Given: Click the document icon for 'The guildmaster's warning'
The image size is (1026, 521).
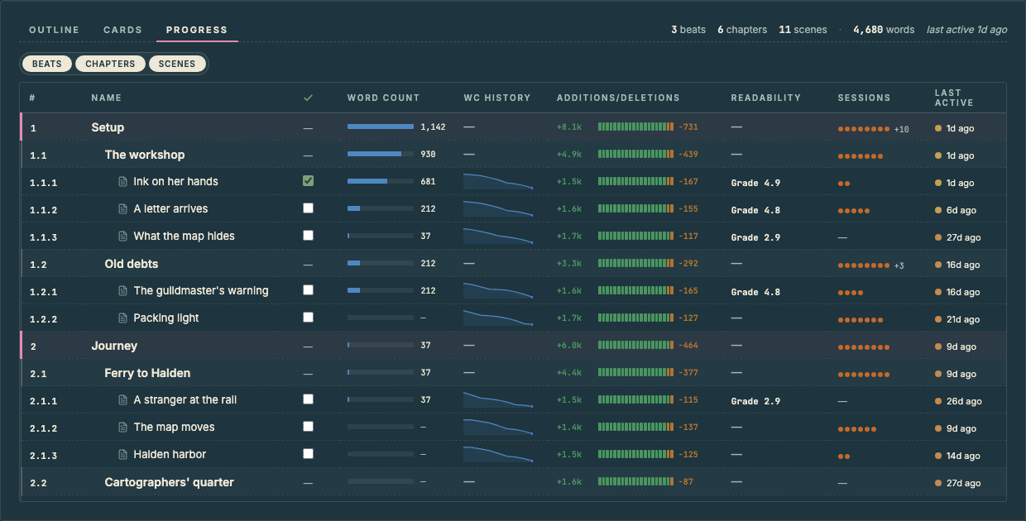Looking at the screenshot, I should (123, 291).
